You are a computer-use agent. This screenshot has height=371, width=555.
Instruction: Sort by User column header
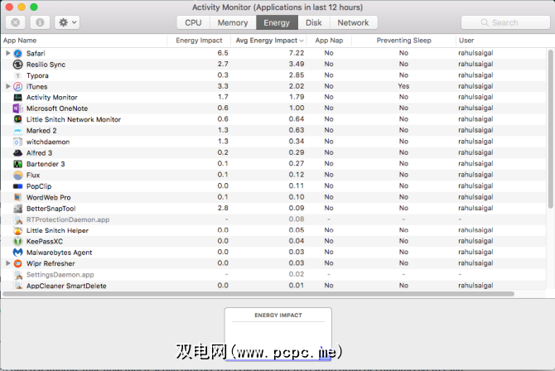[x=503, y=41]
